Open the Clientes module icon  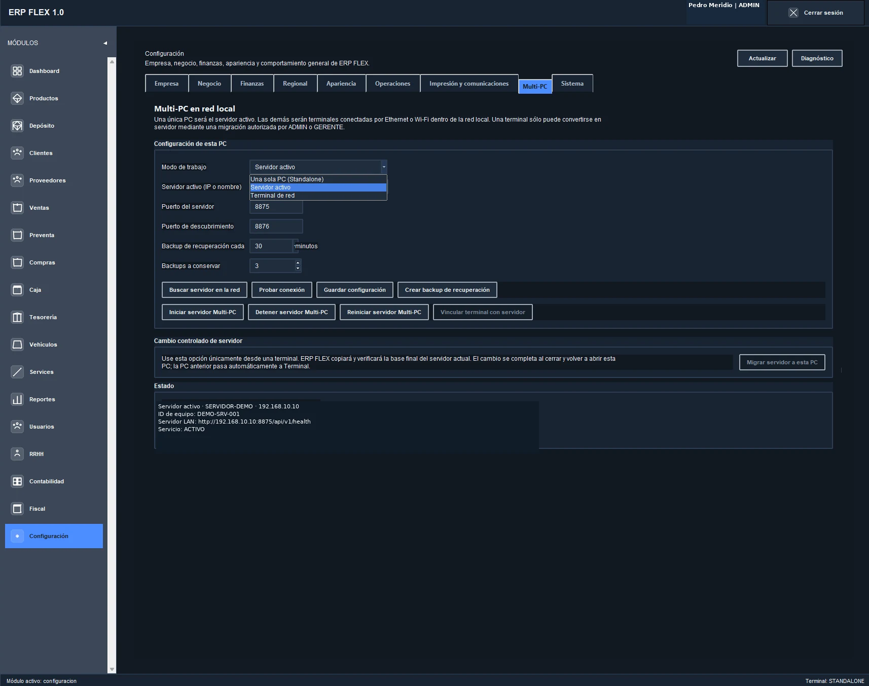tap(17, 153)
